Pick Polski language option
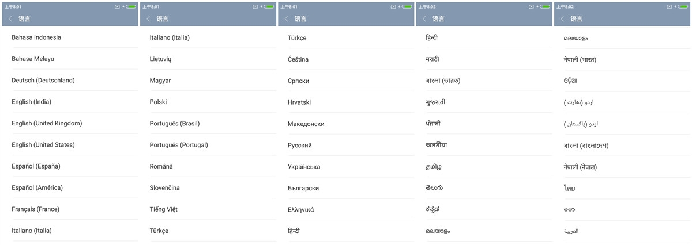This screenshot has width=692, height=245. (x=158, y=102)
